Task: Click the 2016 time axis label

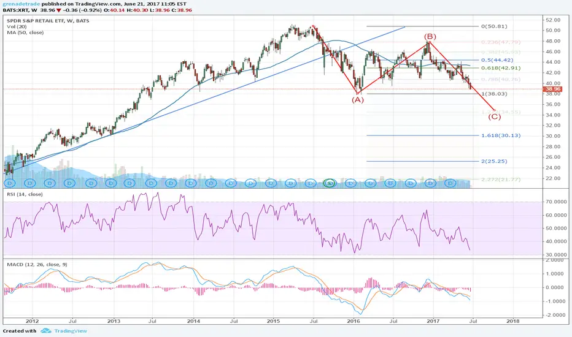Action: point(354,321)
